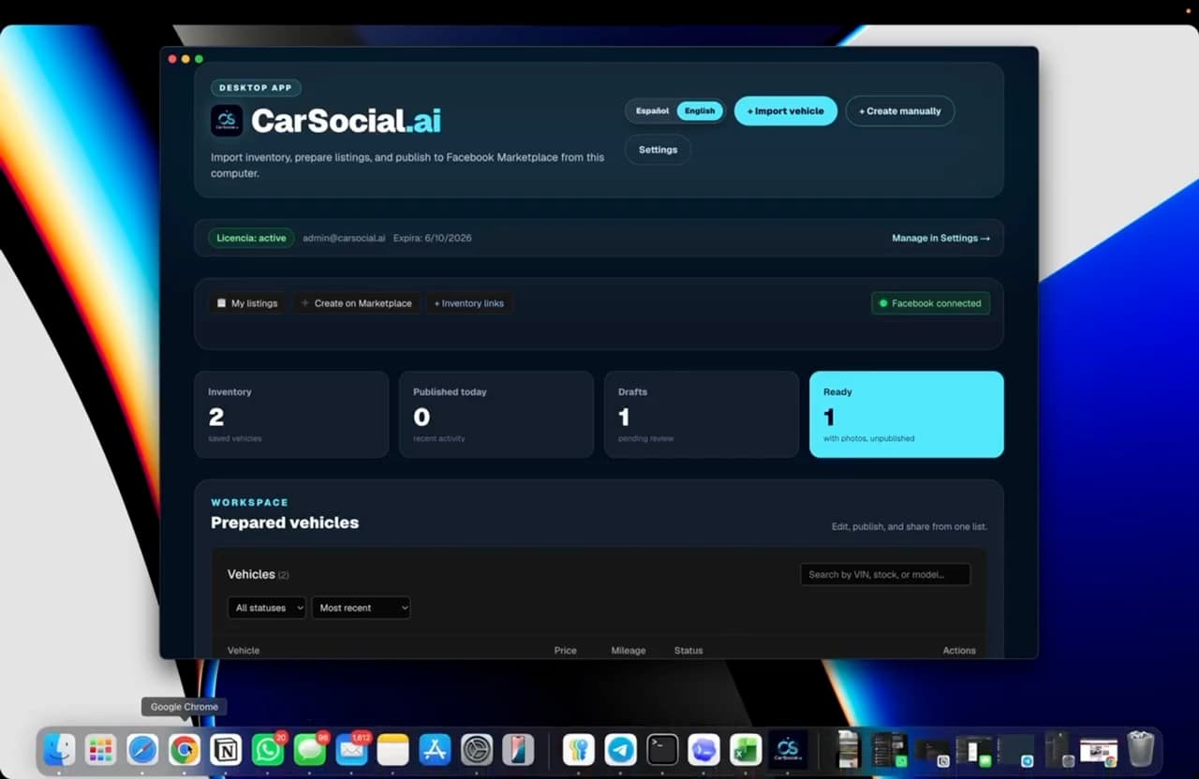Select the Inventory stat card
Image resolution: width=1199 pixels, height=779 pixels.
[291, 415]
